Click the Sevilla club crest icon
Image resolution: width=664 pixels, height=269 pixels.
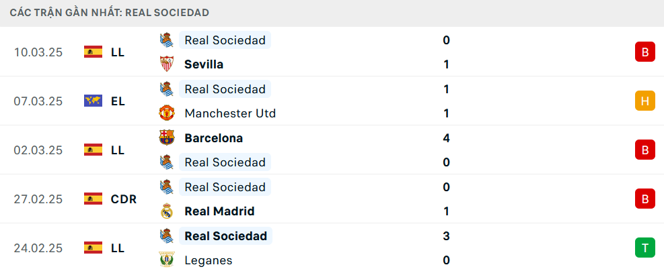tap(166, 64)
